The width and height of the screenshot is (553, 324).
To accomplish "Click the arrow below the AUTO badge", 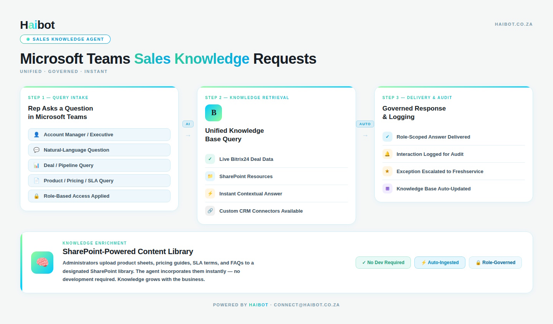I will 365,136.
